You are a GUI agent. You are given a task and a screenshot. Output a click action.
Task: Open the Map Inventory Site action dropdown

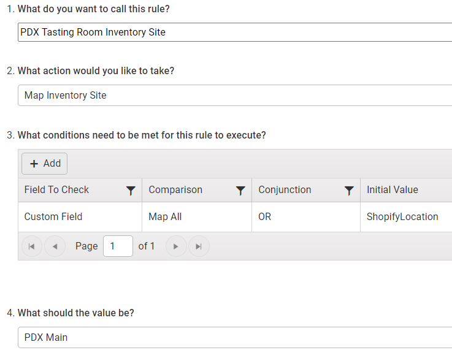pos(235,96)
